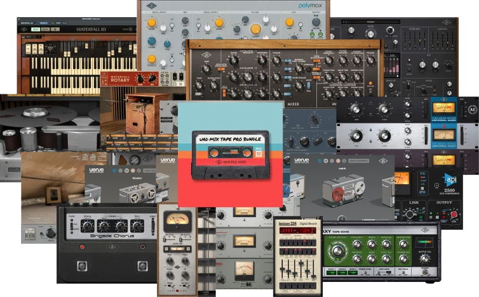Screen dimensions: 479x297
Task: Click the large Head Select knob on Galaxy Tape Echo
Action: coord(337,251)
